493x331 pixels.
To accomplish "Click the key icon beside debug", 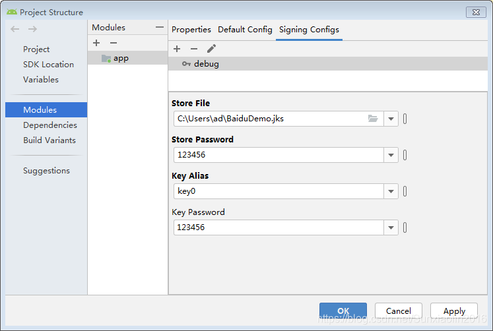I will [186, 64].
